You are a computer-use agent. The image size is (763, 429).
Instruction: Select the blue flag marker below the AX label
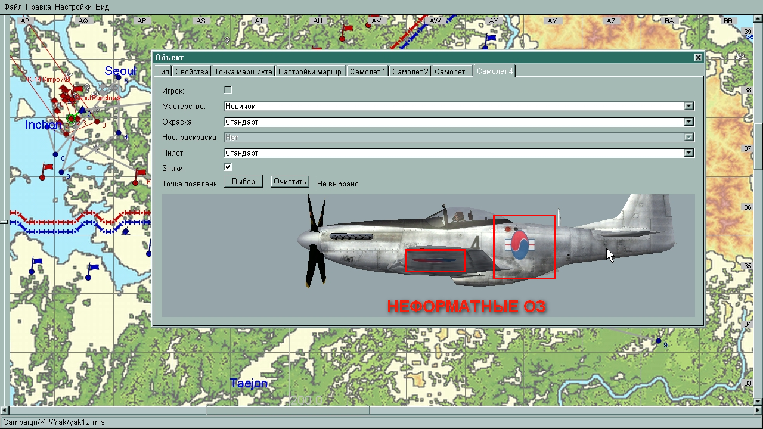489,41
